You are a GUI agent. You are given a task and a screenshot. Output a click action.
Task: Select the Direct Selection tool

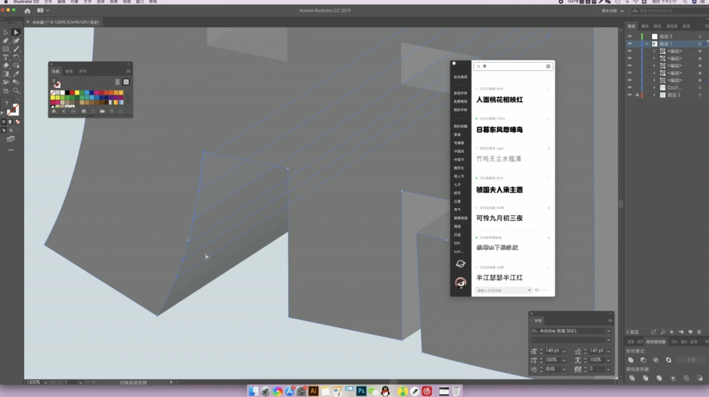point(16,32)
